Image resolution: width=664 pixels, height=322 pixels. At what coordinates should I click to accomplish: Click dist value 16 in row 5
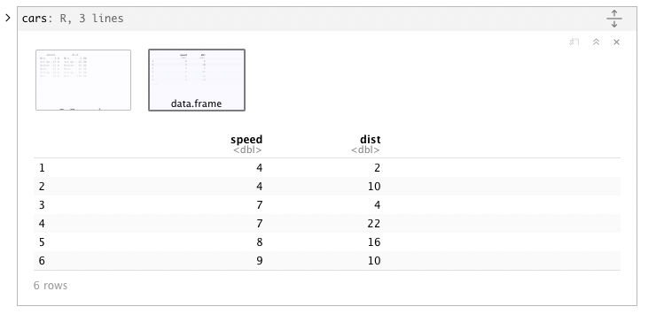pos(373,242)
